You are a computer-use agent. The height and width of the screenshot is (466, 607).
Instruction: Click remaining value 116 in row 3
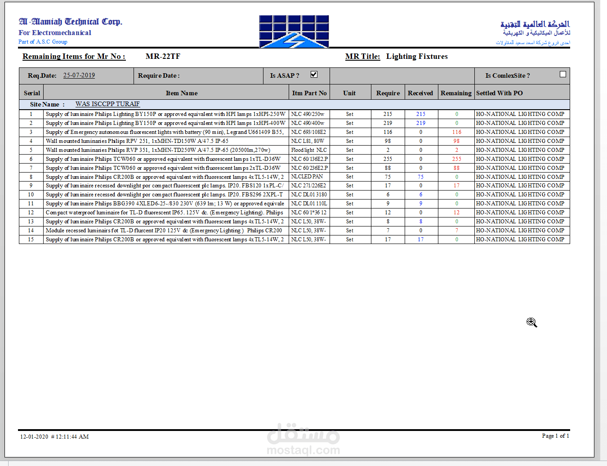[x=457, y=132]
